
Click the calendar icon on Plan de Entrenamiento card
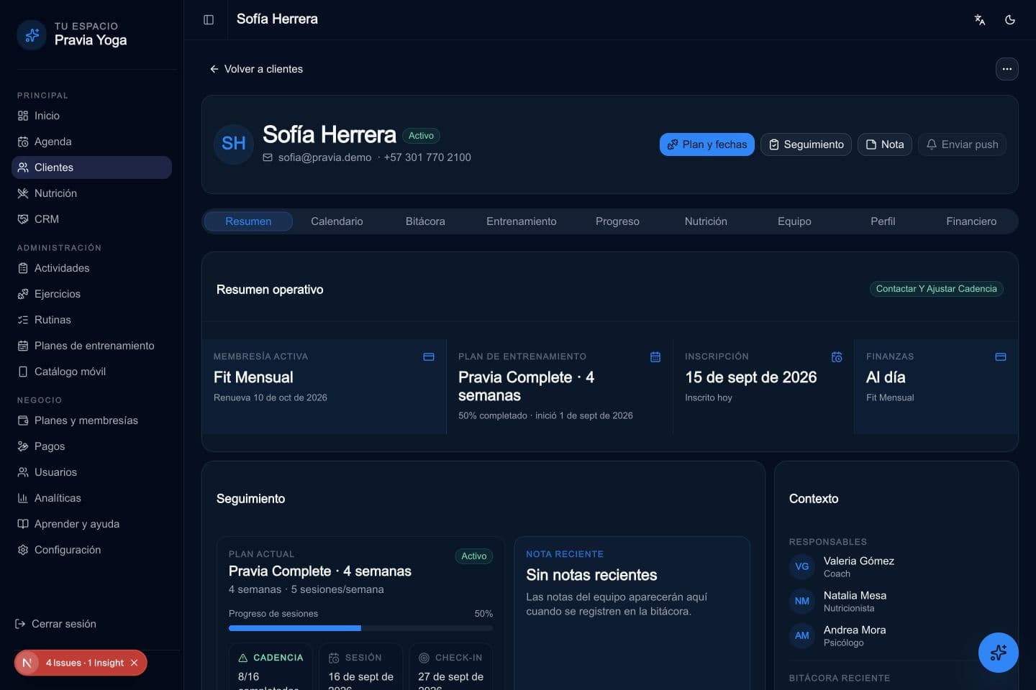(x=655, y=357)
